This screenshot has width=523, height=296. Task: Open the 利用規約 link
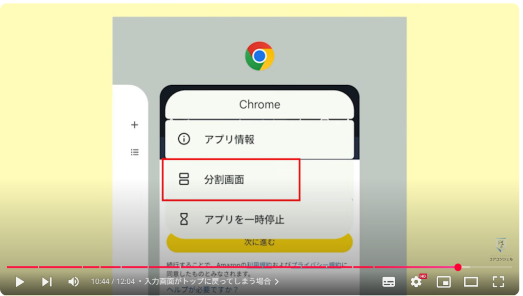[x=259, y=265]
